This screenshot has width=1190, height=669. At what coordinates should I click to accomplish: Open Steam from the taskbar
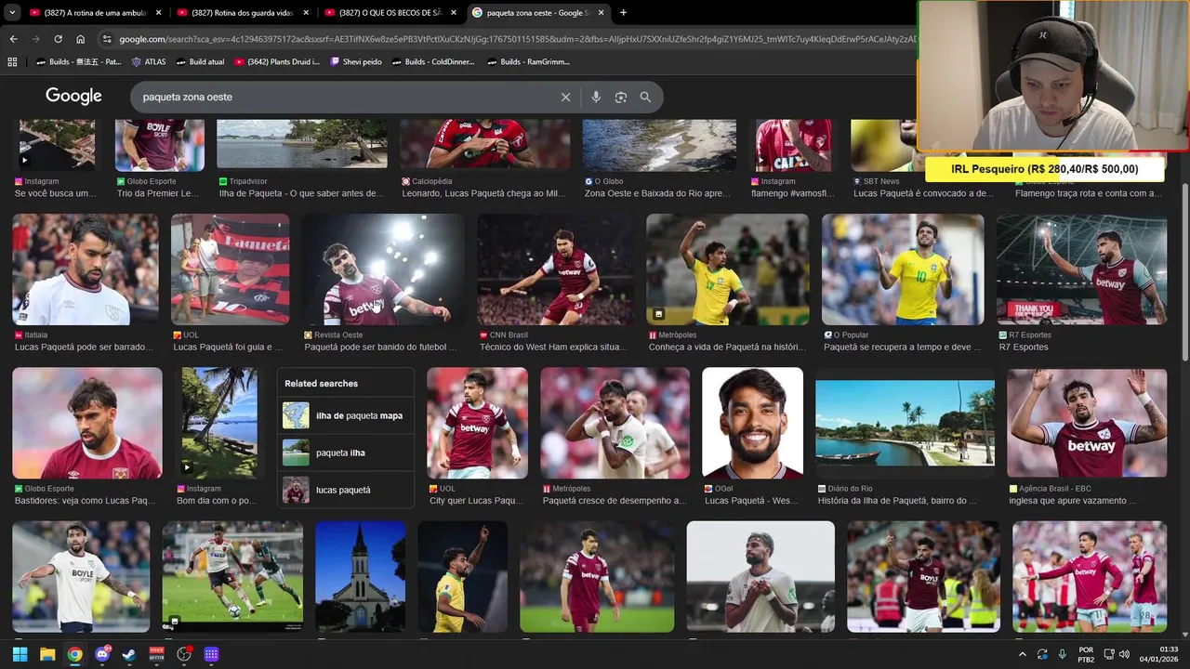(129, 654)
